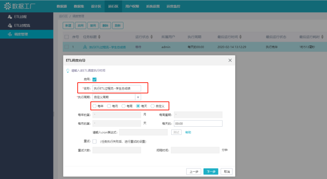Screen dimensions: 327x179
Task: Select ETL过程流 in the sidebar
Action: 26,25
